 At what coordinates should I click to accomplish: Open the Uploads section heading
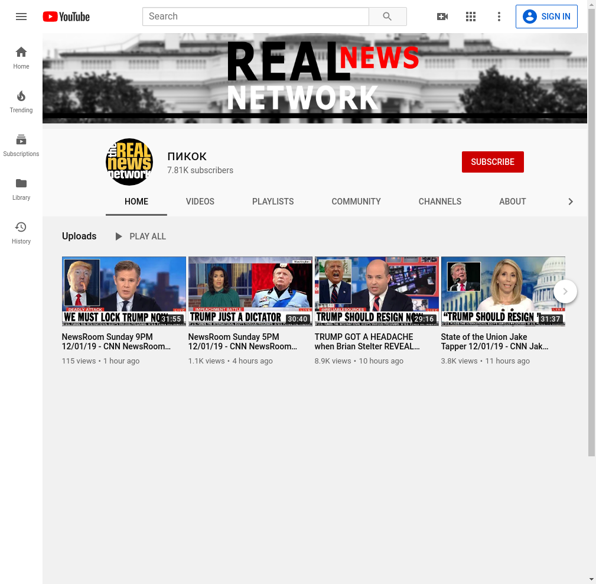(x=79, y=236)
